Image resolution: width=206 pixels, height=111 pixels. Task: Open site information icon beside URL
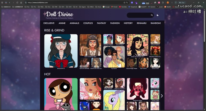[x=26, y=2]
